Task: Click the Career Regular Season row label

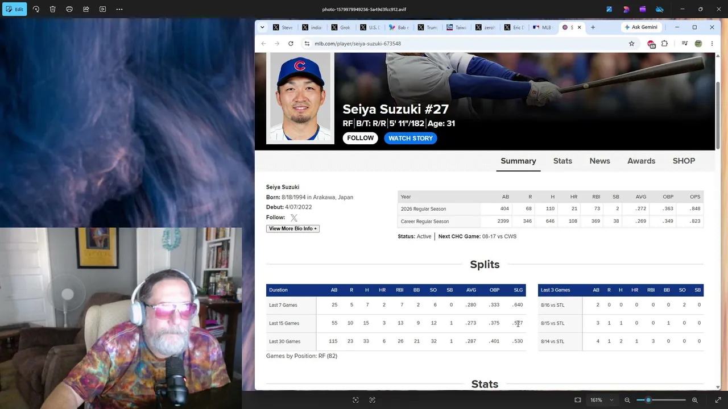Action: coord(425,222)
